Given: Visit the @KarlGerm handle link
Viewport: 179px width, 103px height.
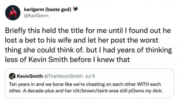Looking at the screenshot, I should (x=34, y=15).
